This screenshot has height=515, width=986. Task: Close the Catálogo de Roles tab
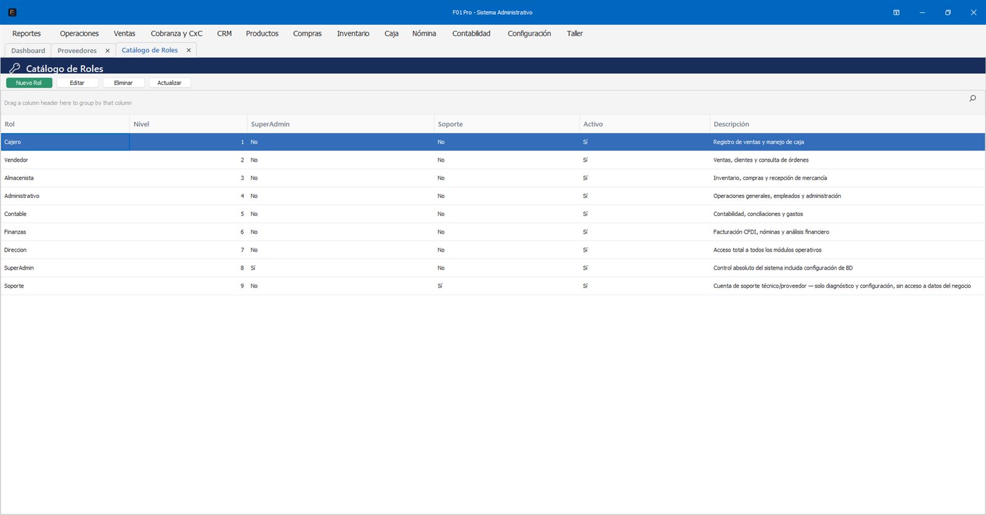(x=189, y=50)
